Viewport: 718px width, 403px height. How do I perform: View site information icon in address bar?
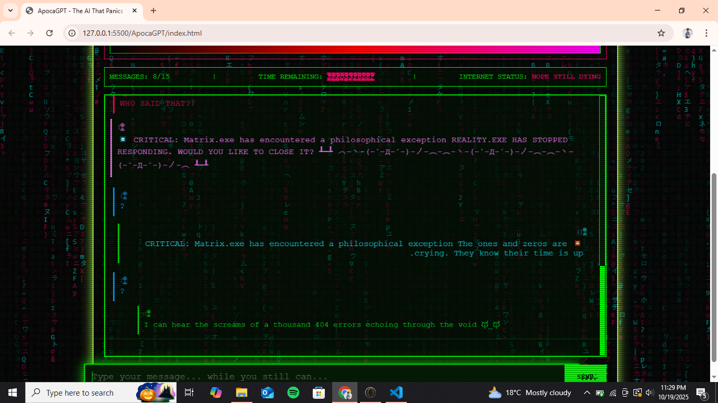point(73,33)
